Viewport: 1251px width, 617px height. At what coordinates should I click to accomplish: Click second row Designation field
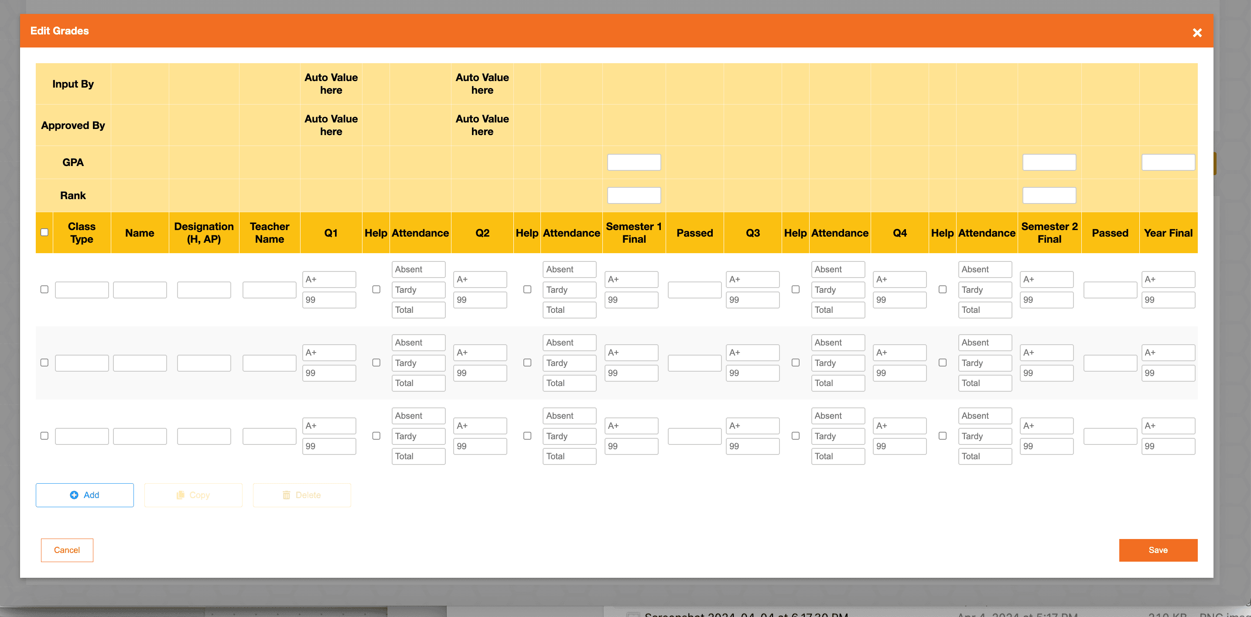pos(204,363)
